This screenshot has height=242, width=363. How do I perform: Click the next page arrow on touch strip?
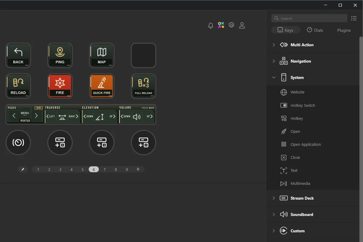(x=37, y=116)
